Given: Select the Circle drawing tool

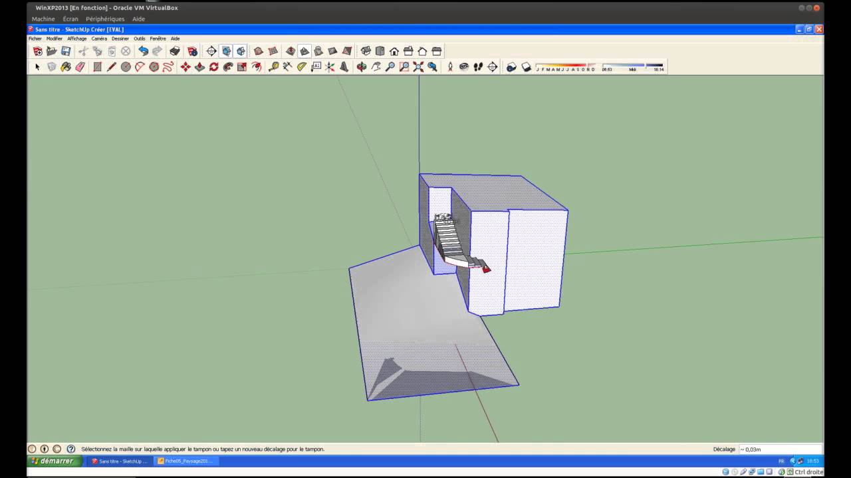Looking at the screenshot, I should 126,67.
